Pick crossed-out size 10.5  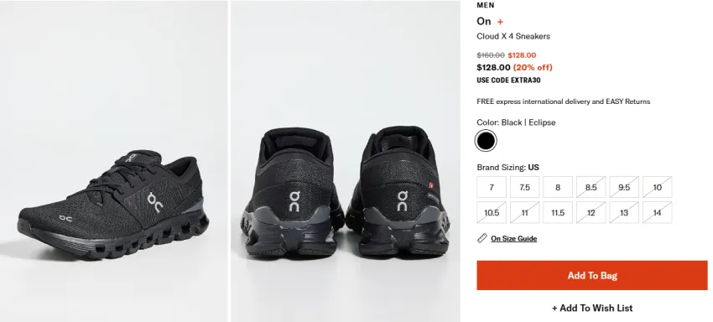(492, 213)
